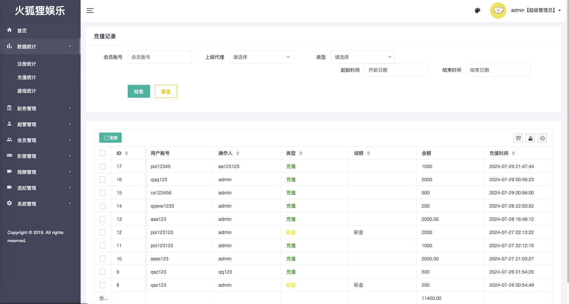Sort by 充值时间 column arrows
Viewport: 569px width, 304px height.
[513, 153]
